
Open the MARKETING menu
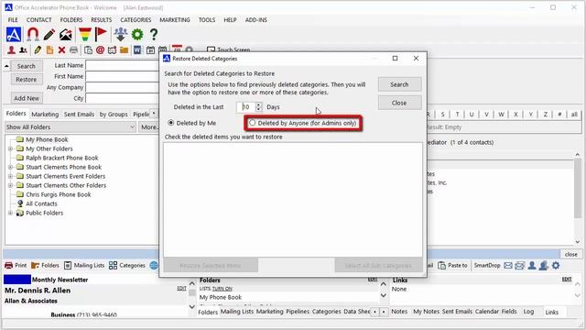click(x=175, y=20)
